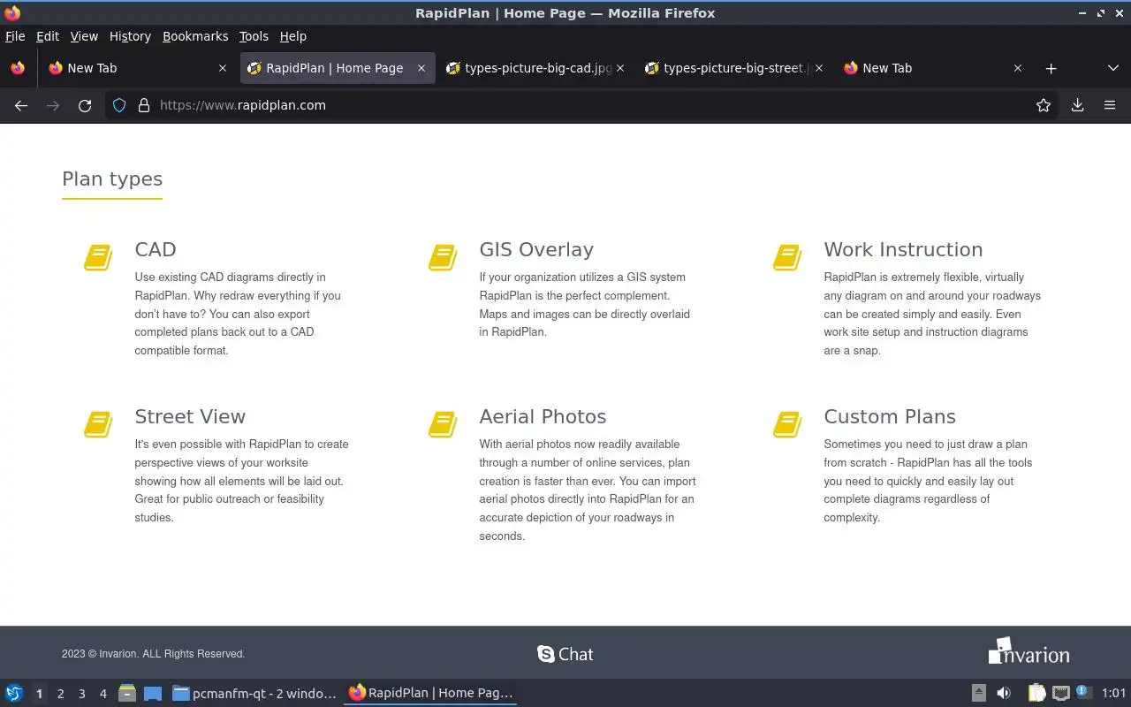
Task: Click the Aerial Photos heading
Action: (x=543, y=417)
